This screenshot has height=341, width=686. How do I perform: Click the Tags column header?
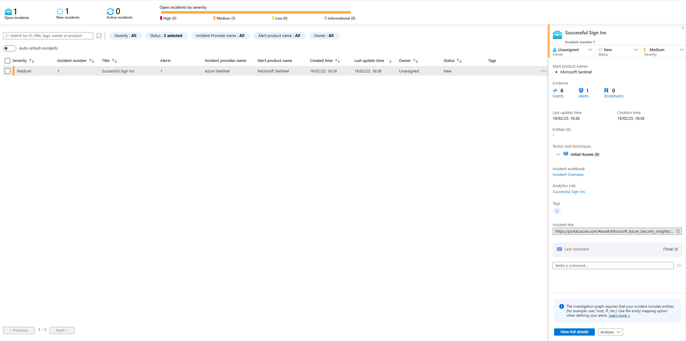[x=492, y=61]
